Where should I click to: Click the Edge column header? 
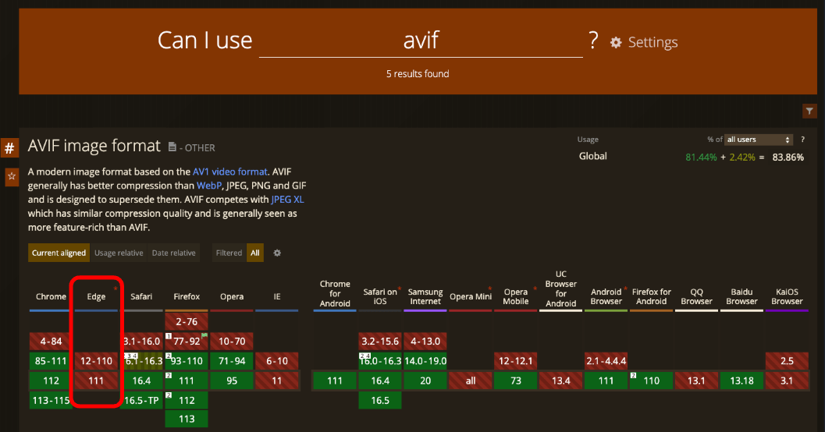(96, 296)
